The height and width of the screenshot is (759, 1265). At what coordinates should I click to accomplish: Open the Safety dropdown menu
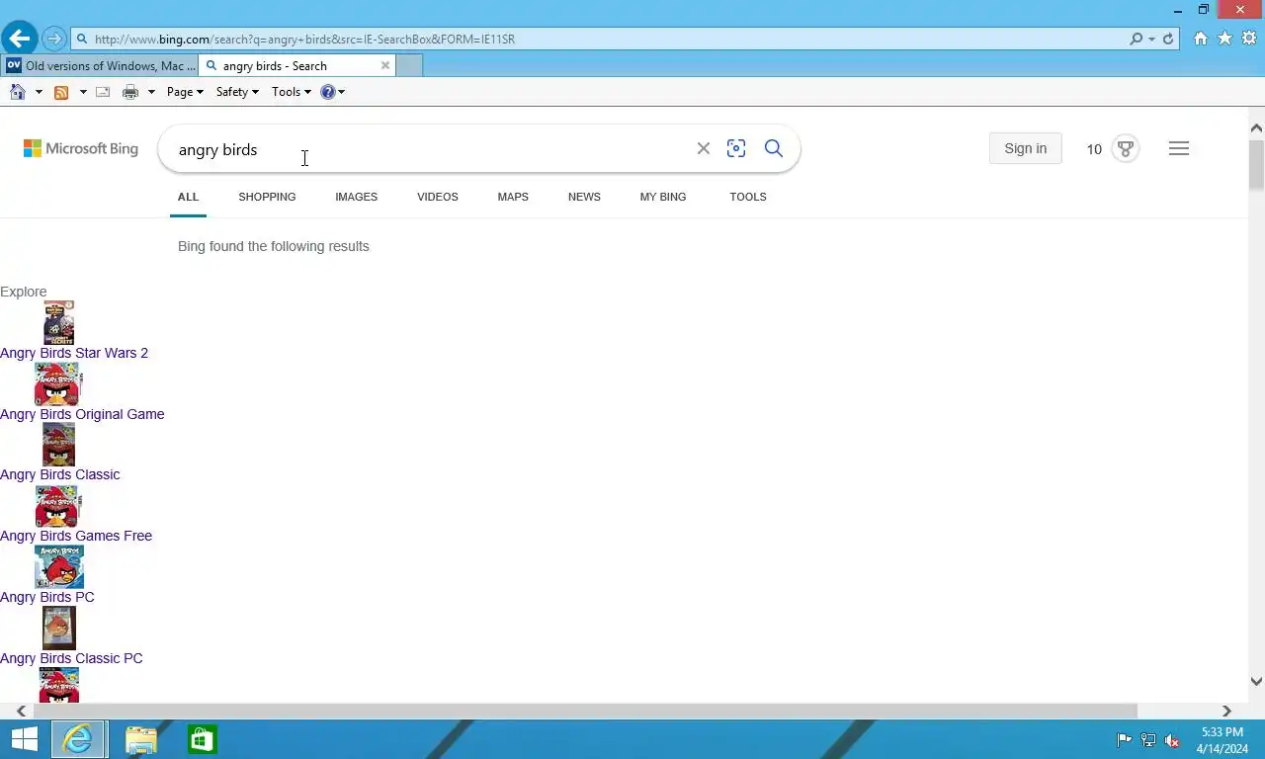click(237, 92)
